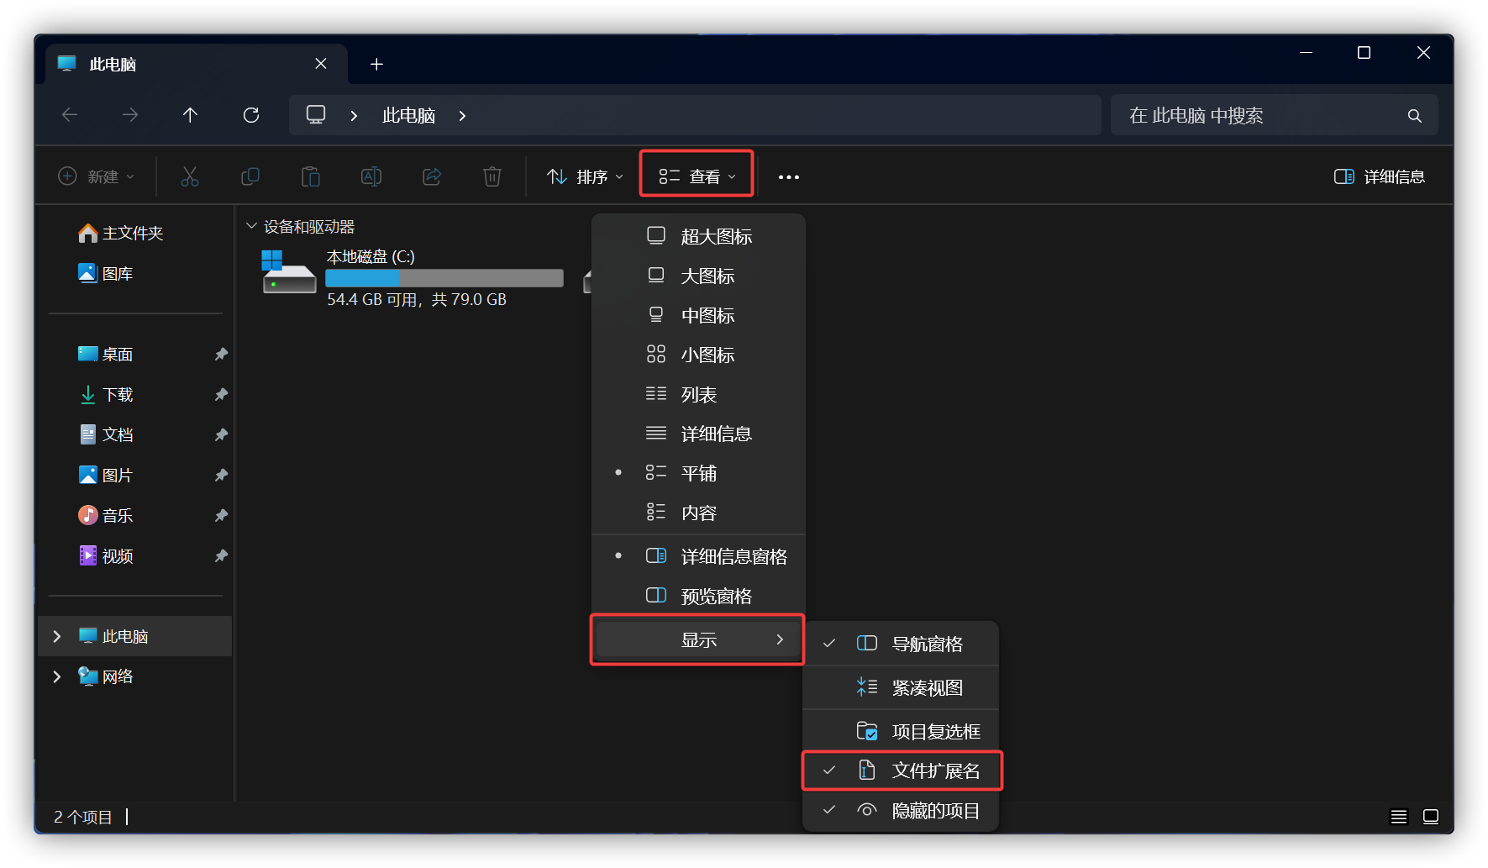Viewport: 1488px width, 868px height.
Task: Click the Refresh icon in the address bar
Action: 250,115
